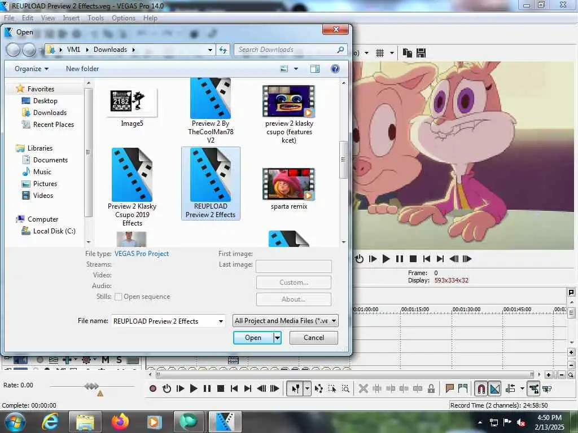The image size is (578, 433).
Task: Click New folder in the dialog toolbar
Action: [82, 69]
